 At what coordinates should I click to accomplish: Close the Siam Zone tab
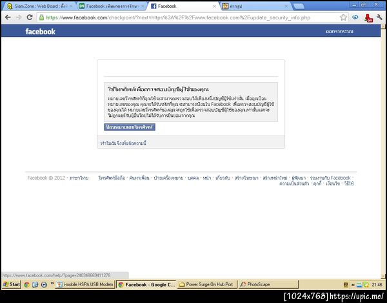[x=71, y=6]
